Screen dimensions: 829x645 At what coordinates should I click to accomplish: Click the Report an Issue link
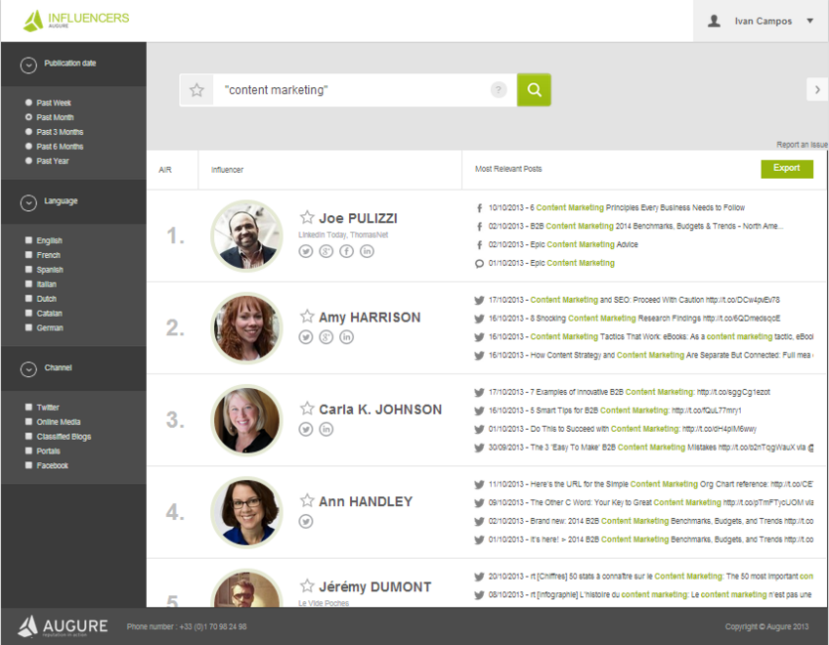[802, 145]
